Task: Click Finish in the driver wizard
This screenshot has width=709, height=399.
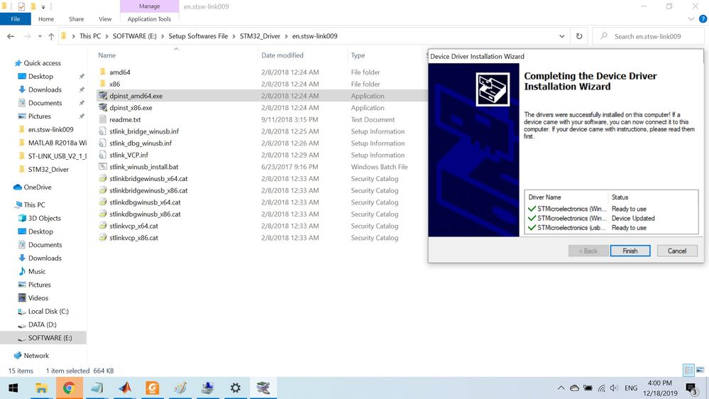Action: pos(630,251)
